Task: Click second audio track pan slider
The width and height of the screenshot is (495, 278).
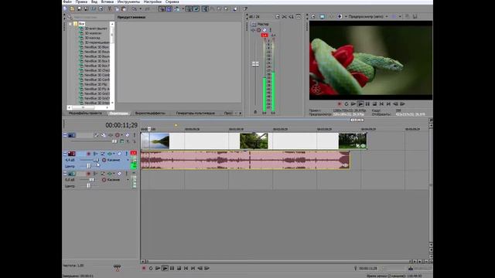Action: click(89, 186)
